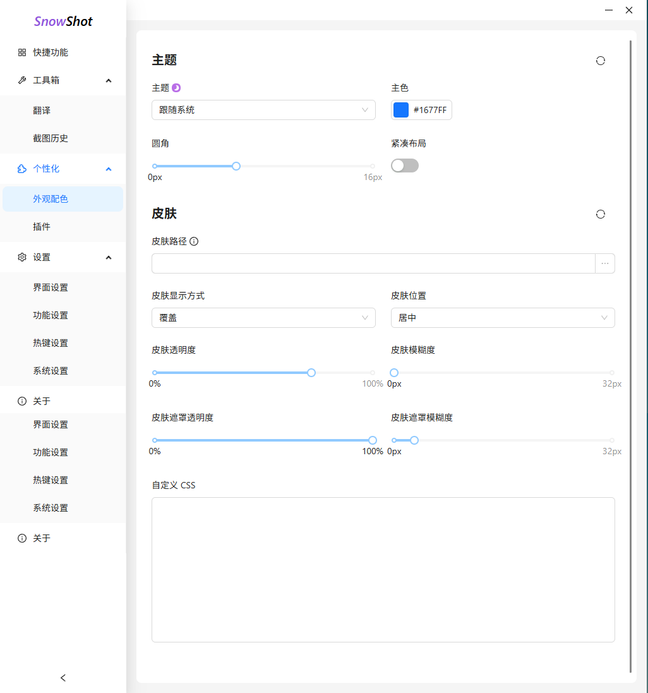This screenshot has height=693, width=648.
Task: Click the info icon next to 皮肤路径
Action: 194,241
